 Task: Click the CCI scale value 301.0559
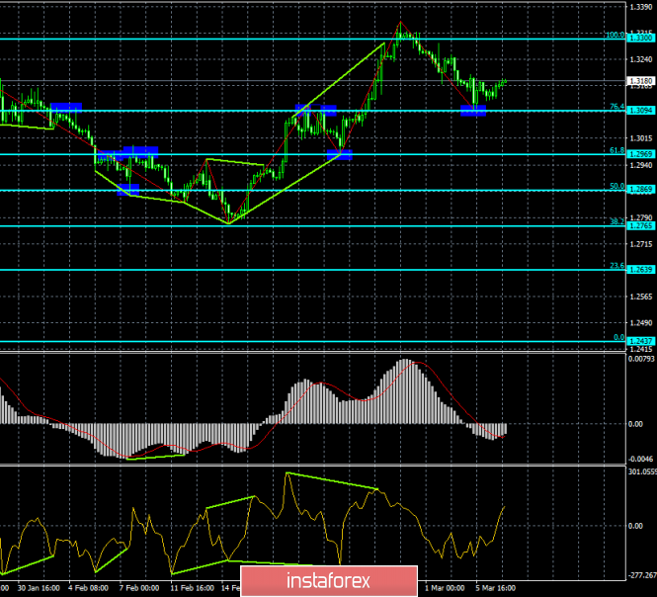[642, 472]
